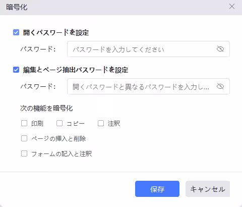Enable the 注釈 restriction checkbox
Image resolution: width=242 pixels, height=207 pixels.
(101, 123)
